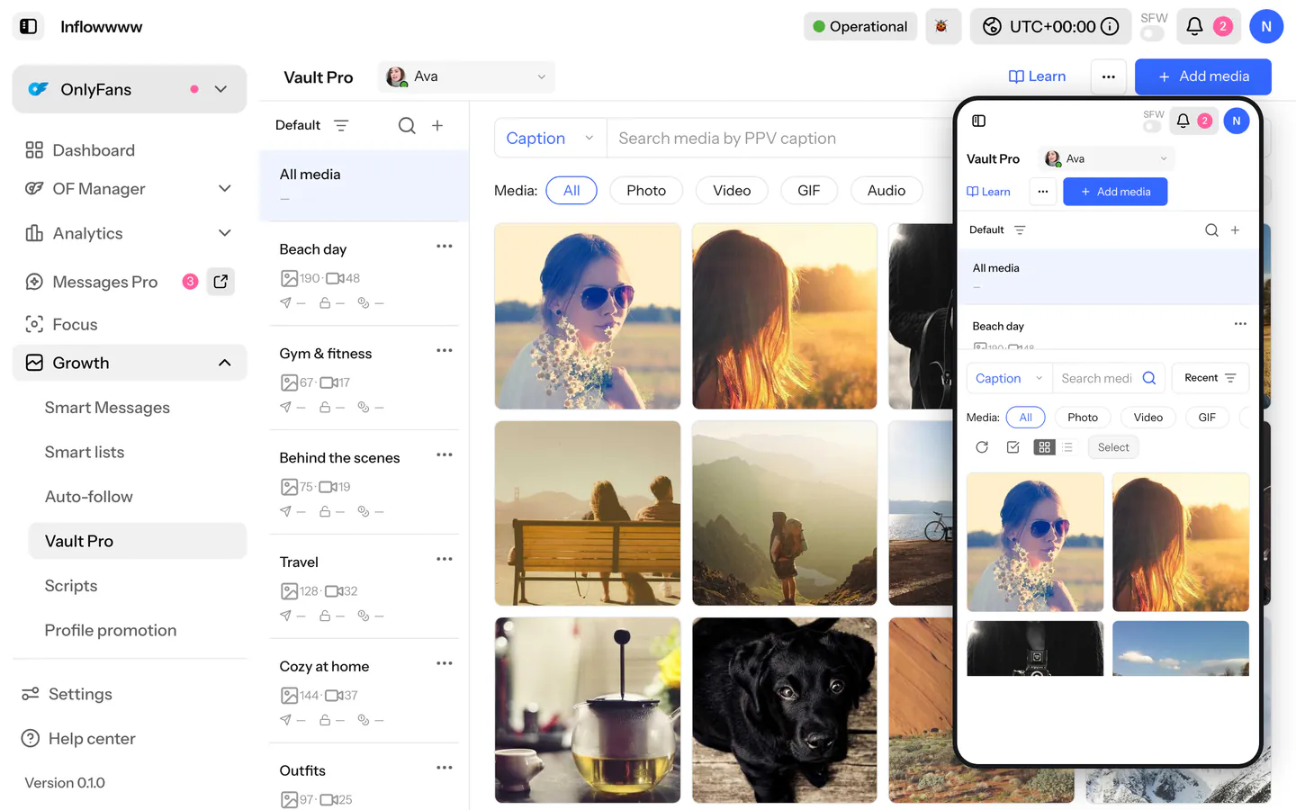The height and width of the screenshot is (810, 1296).
Task: Expand the OnlyFans platform selector
Action: click(x=130, y=89)
